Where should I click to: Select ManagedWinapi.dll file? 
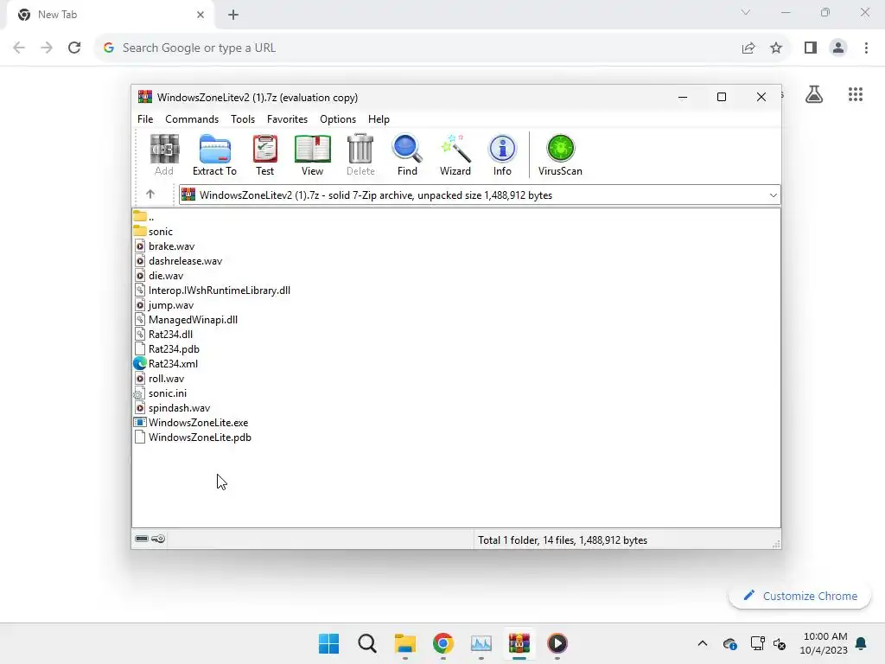tap(187, 320)
